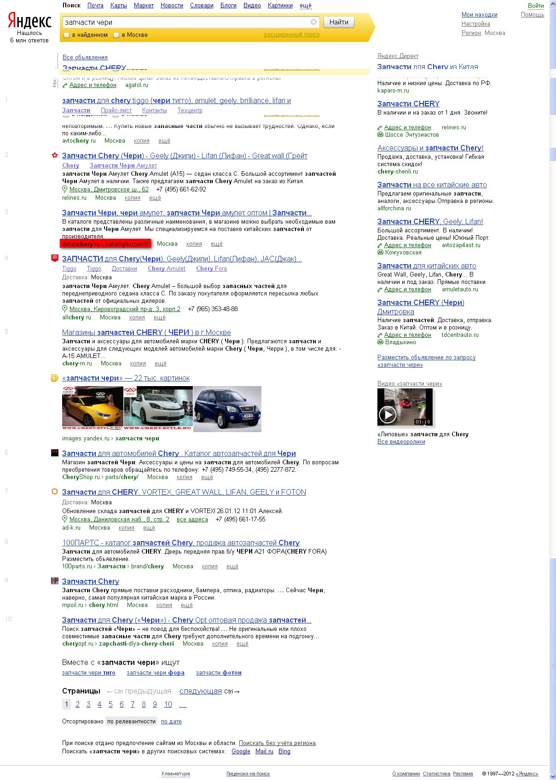
Task: Switch to the Видео tab
Action: (x=252, y=6)
